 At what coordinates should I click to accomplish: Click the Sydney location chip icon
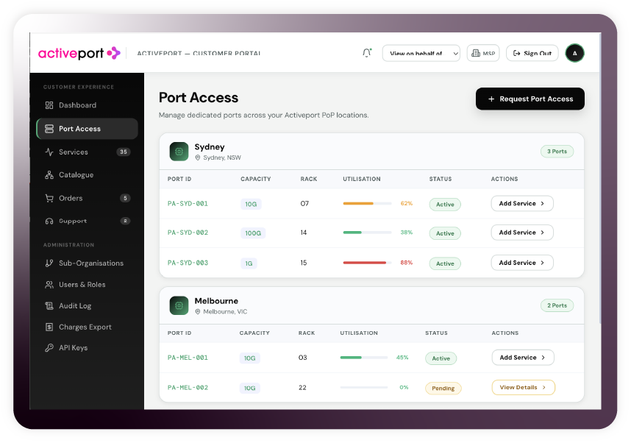pos(179,152)
